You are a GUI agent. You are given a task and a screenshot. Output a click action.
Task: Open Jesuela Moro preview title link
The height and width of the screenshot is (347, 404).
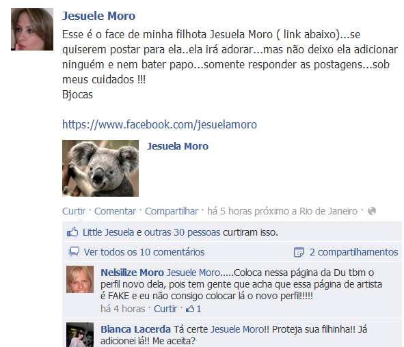tap(178, 146)
